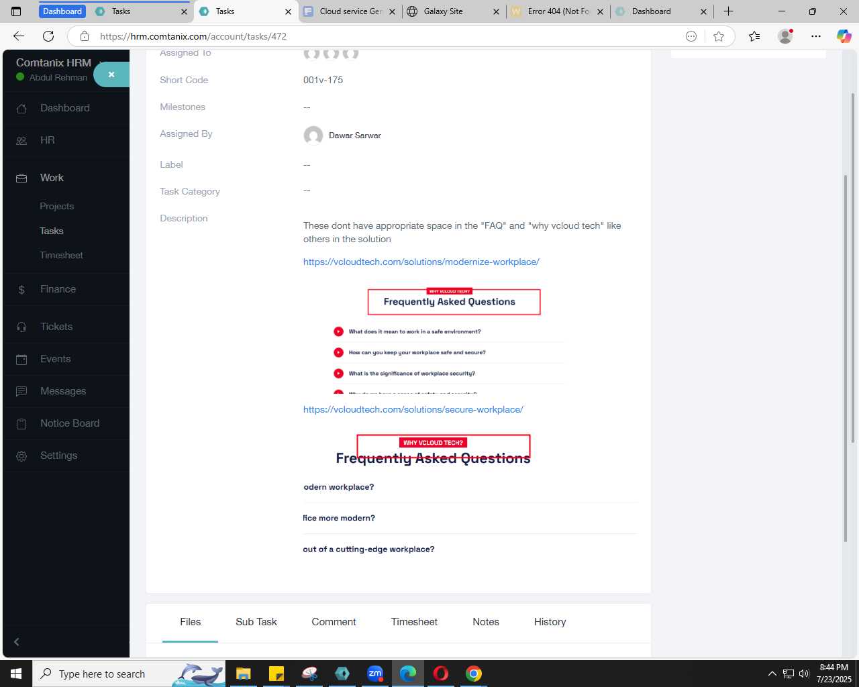Image resolution: width=859 pixels, height=687 pixels.
Task: Open the Finance dollar icon
Action: [x=21, y=289]
